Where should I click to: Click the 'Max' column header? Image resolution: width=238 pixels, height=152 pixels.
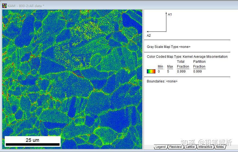[x=170, y=67]
